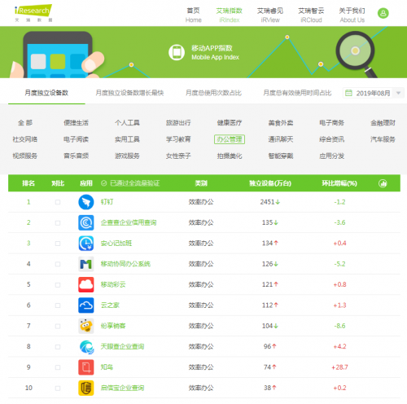Tick the compare checkbox for rank 5

coord(58,284)
